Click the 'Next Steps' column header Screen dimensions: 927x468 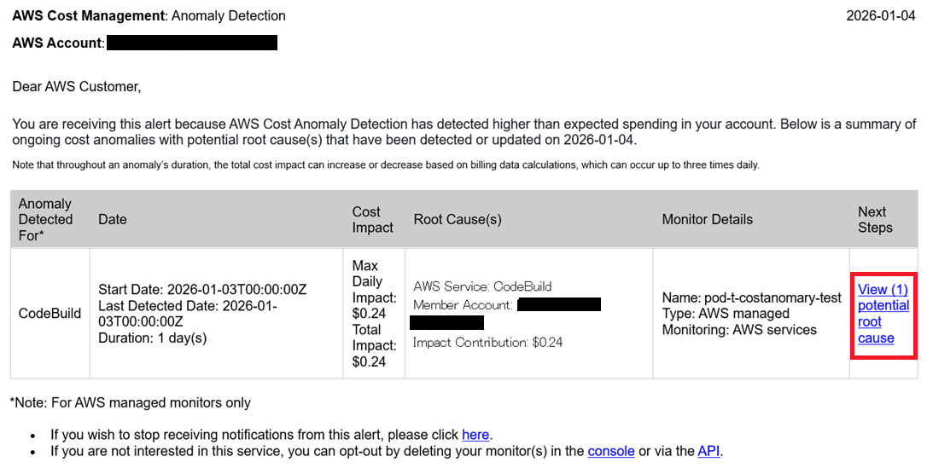(x=875, y=219)
